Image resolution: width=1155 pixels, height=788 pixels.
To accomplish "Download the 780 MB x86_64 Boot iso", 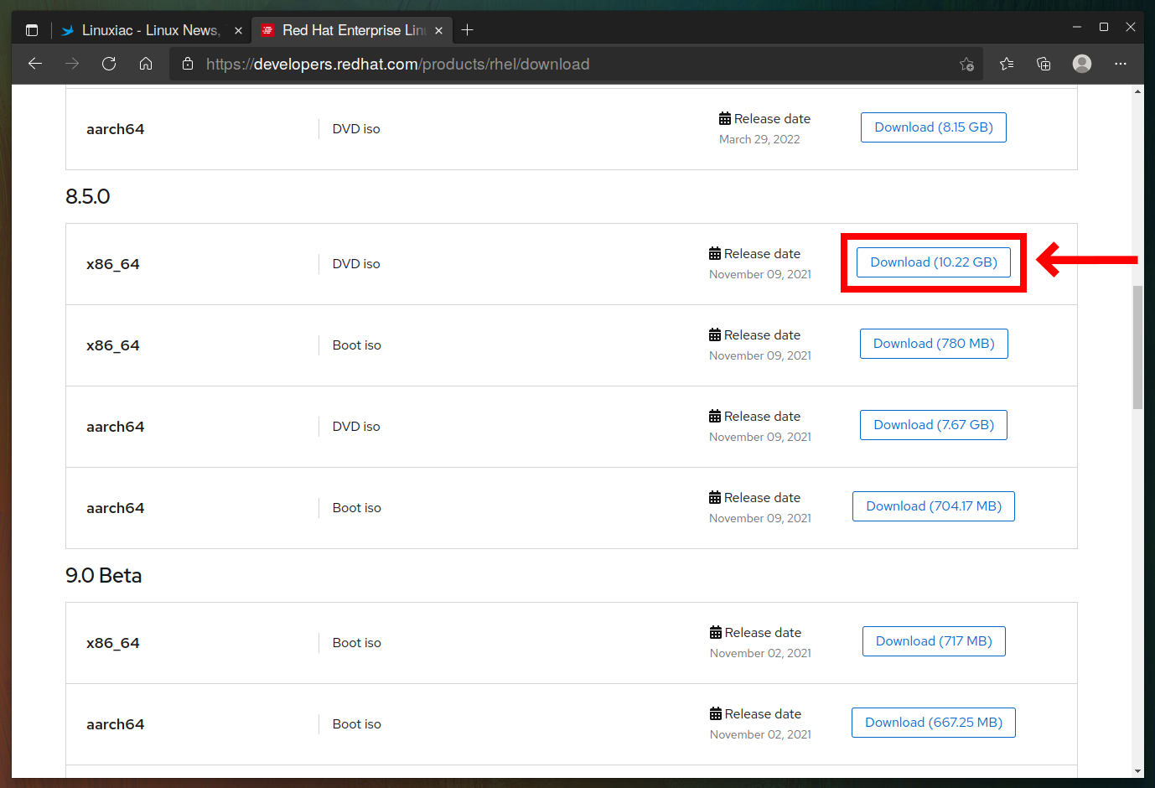I will (933, 343).
